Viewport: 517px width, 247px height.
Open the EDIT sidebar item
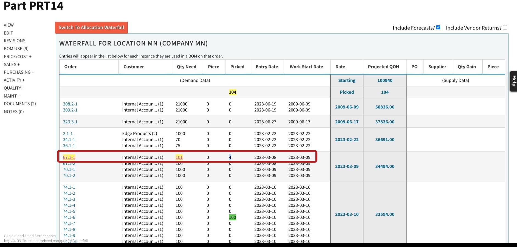(x=8, y=33)
